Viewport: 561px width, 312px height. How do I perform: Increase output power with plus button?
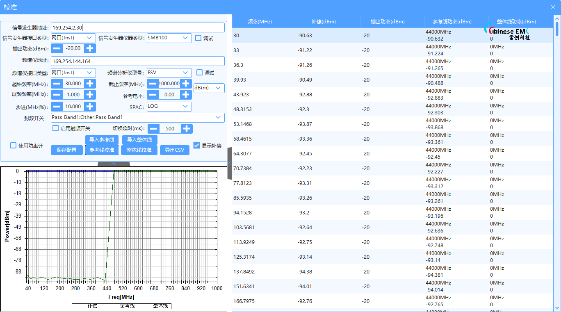pyautogui.click(x=90, y=48)
